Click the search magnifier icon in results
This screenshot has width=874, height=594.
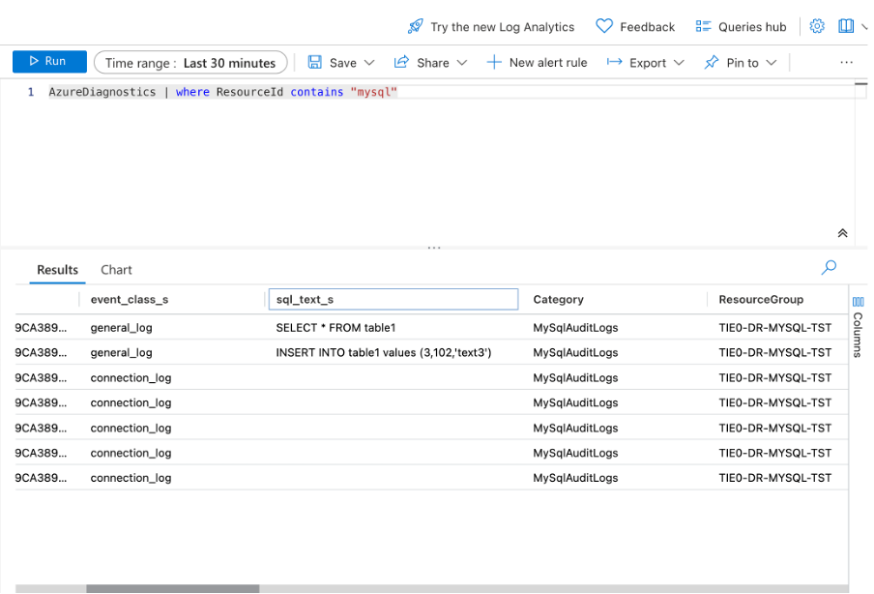click(x=829, y=268)
